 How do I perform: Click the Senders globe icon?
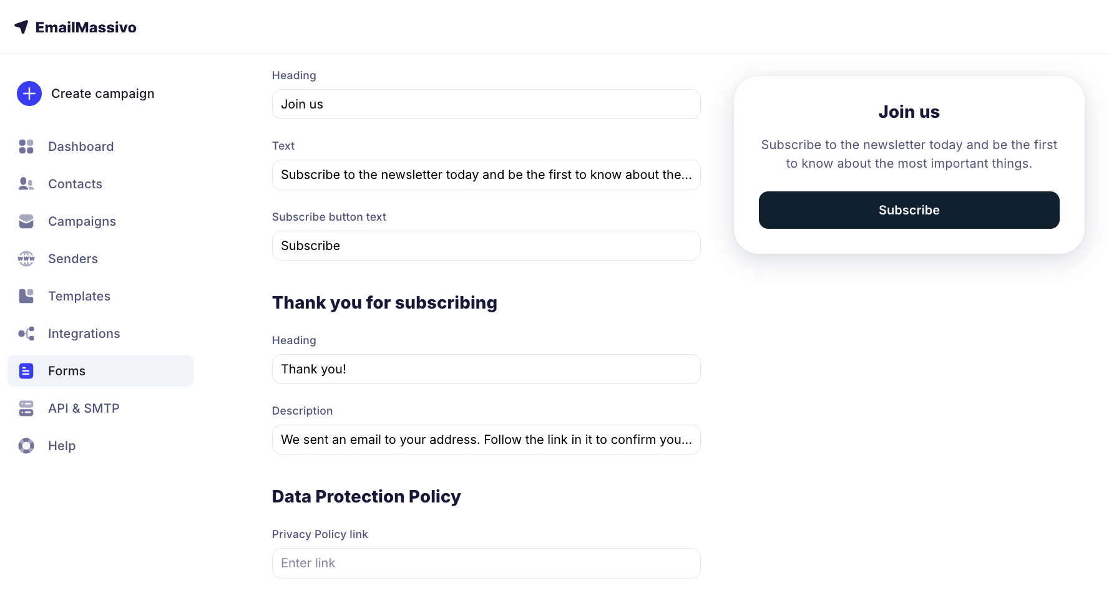(26, 259)
